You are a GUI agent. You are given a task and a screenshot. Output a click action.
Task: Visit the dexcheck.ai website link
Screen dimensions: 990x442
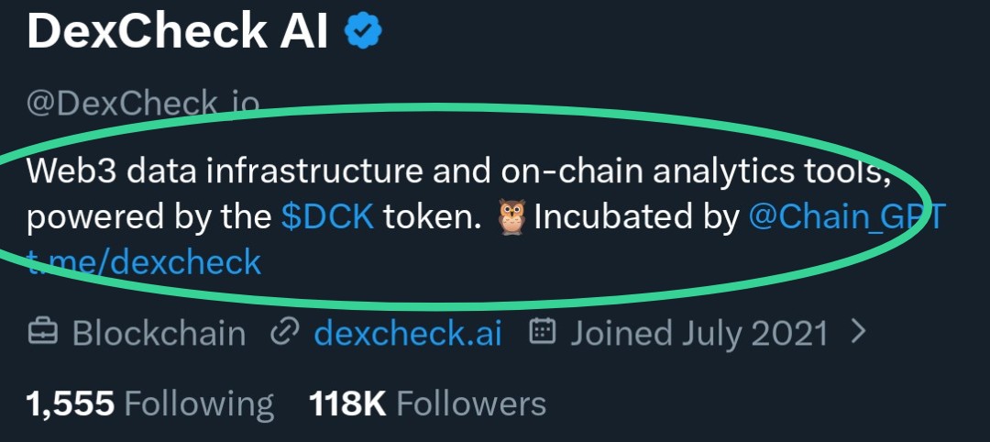[x=408, y=333]
